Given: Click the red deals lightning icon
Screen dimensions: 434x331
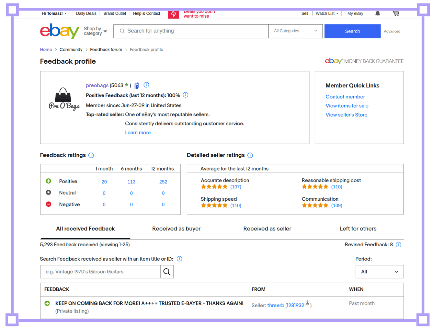Looking at the screenshot, I should [x=174, y=14].
